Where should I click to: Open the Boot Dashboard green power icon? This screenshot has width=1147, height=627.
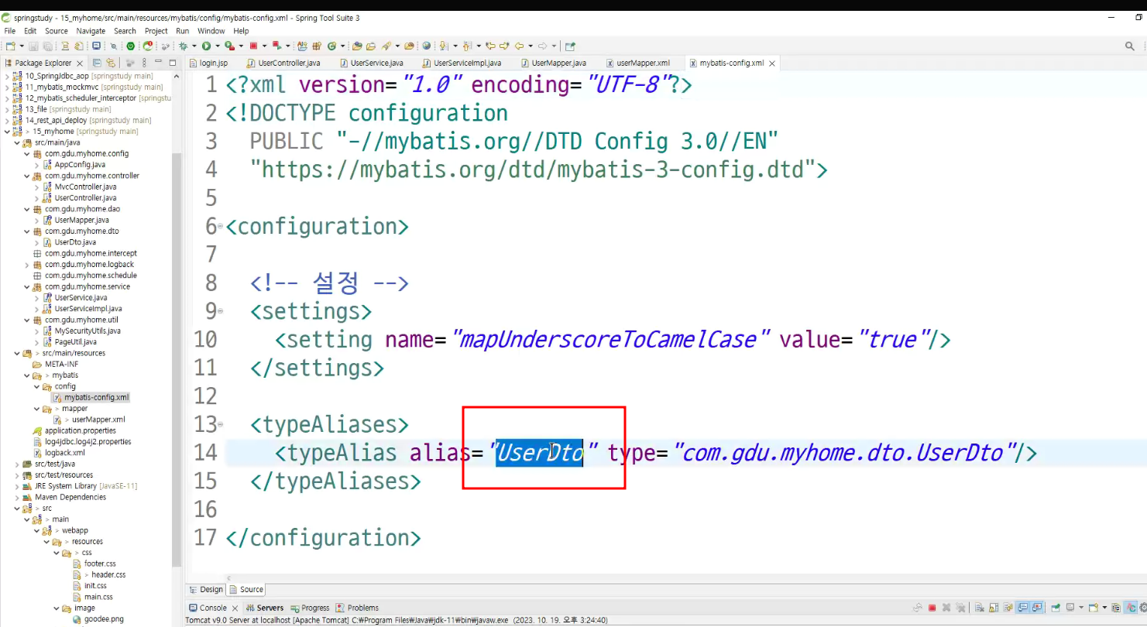click(131, 46)
